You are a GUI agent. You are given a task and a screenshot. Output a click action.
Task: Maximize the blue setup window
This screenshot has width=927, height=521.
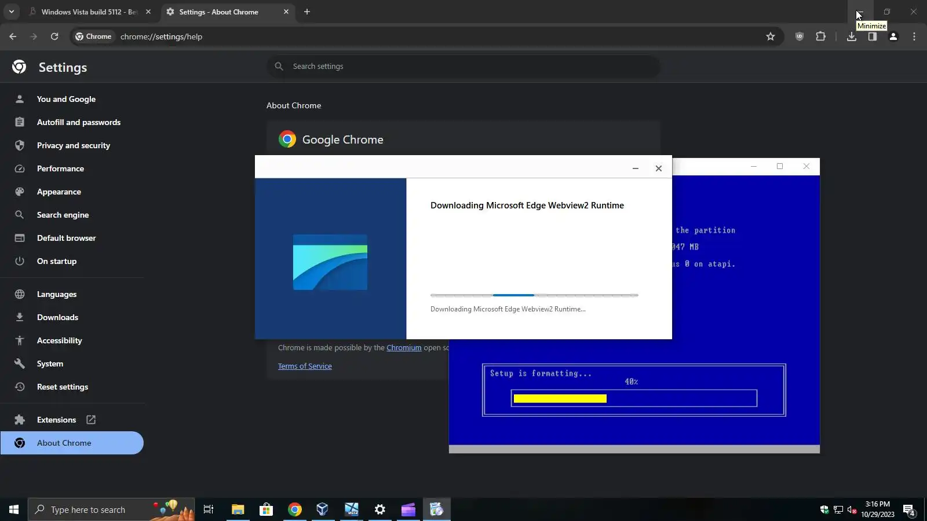(x=780, y=167)
